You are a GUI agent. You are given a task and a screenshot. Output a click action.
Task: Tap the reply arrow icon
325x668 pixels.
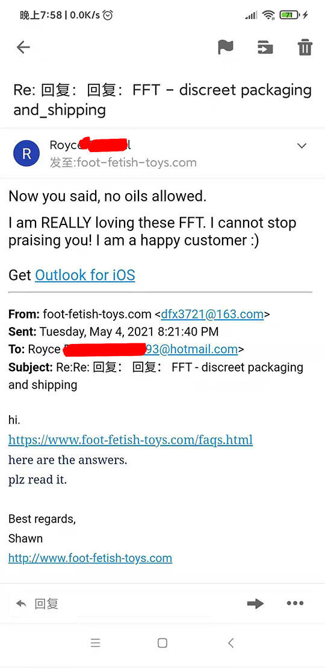21,603
